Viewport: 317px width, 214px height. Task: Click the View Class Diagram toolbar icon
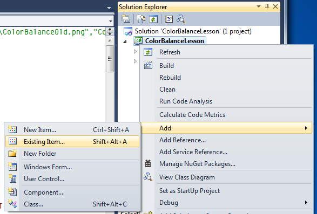(x=181, y=19)
